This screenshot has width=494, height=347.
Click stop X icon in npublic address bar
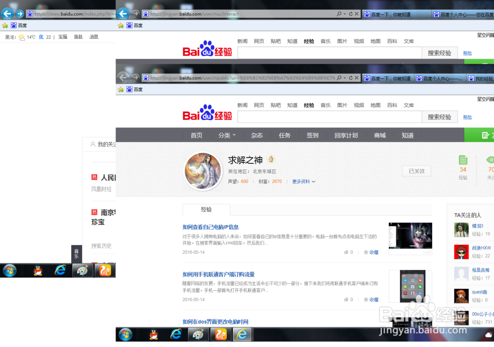click(356, 78)
